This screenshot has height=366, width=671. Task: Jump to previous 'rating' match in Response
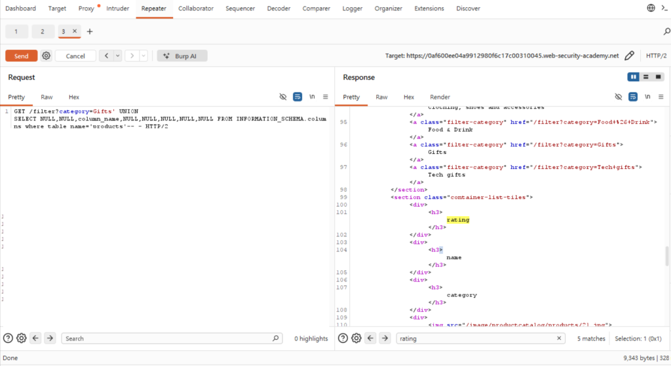pos(370,339)
